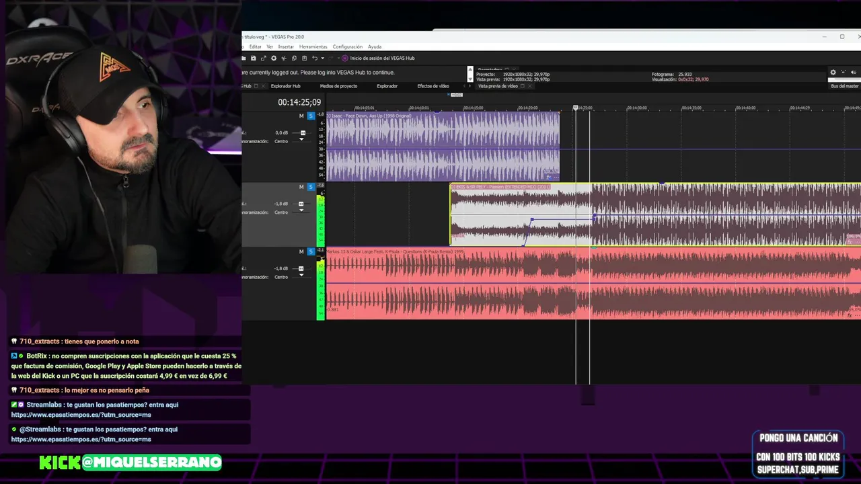861x484 pixels.
Task: Select the Vista previa de vídeo tab
Action: tap(498, 86)
